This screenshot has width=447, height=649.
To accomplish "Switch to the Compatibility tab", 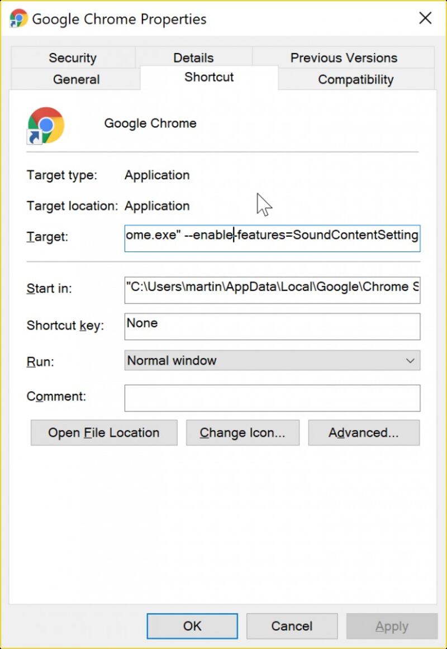I will click(x=356, y=79).
